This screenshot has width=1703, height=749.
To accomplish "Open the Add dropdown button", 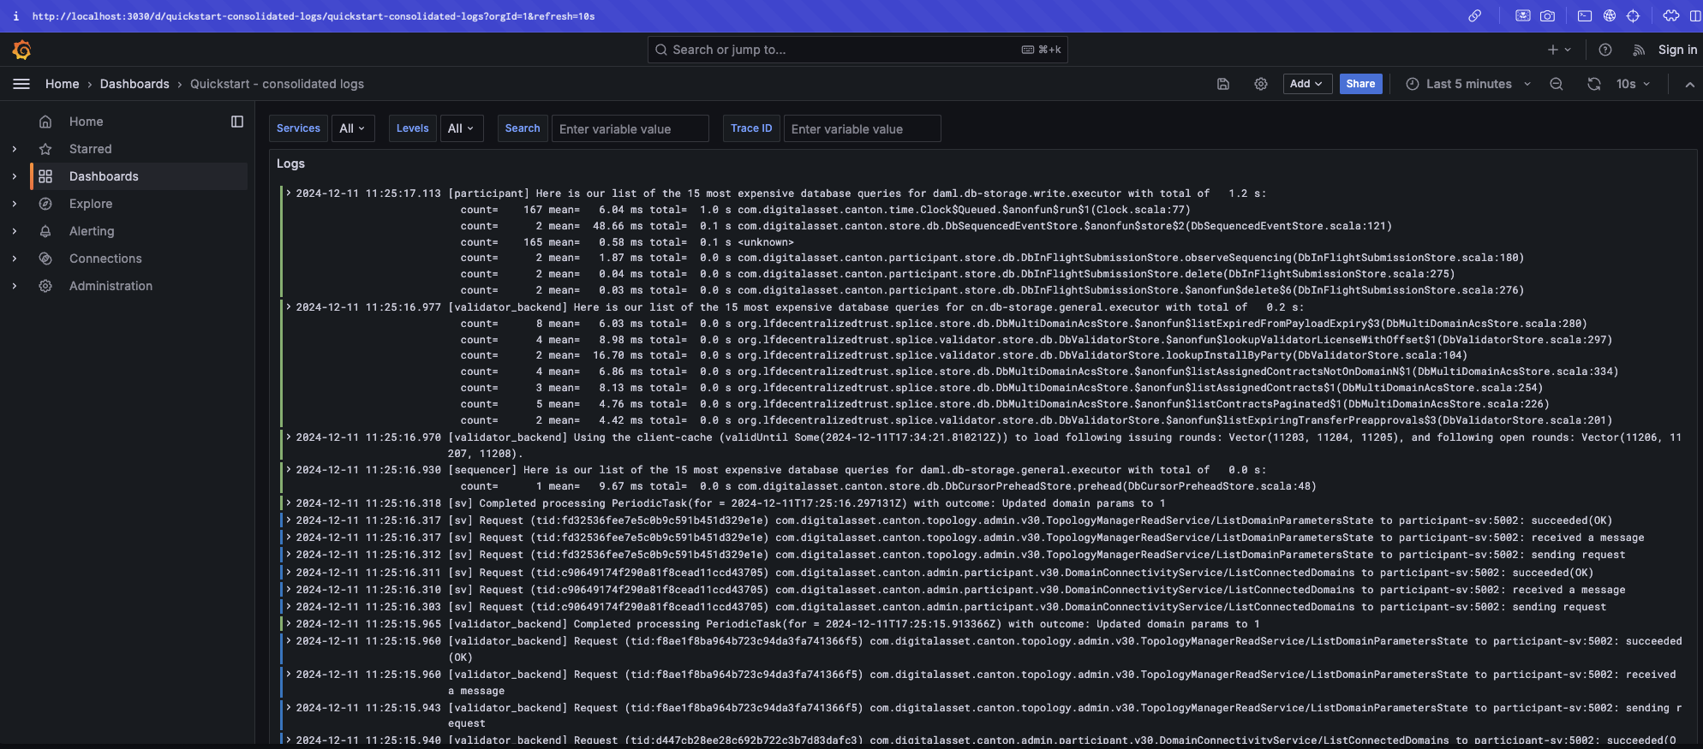I will tap(1306, 84).
